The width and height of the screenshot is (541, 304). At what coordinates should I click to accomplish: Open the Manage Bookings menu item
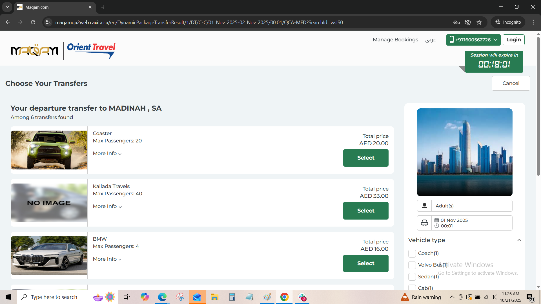(x=395, y=40)
